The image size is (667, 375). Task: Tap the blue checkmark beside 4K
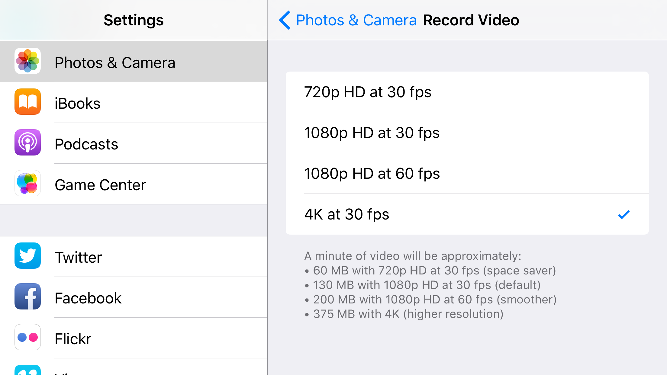(x=623, y=215)
